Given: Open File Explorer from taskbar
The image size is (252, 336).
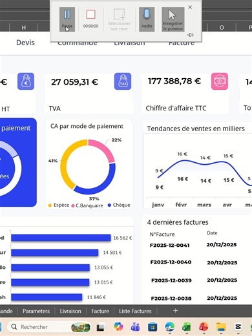Looking at the screenshot, I should (221, 327).
